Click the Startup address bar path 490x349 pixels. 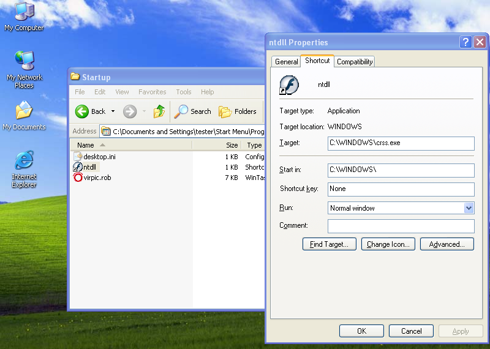click(x=189, y=132)
